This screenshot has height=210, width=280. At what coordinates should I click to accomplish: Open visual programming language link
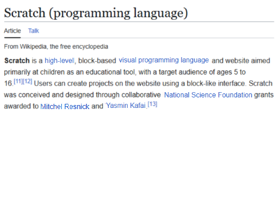164,60
